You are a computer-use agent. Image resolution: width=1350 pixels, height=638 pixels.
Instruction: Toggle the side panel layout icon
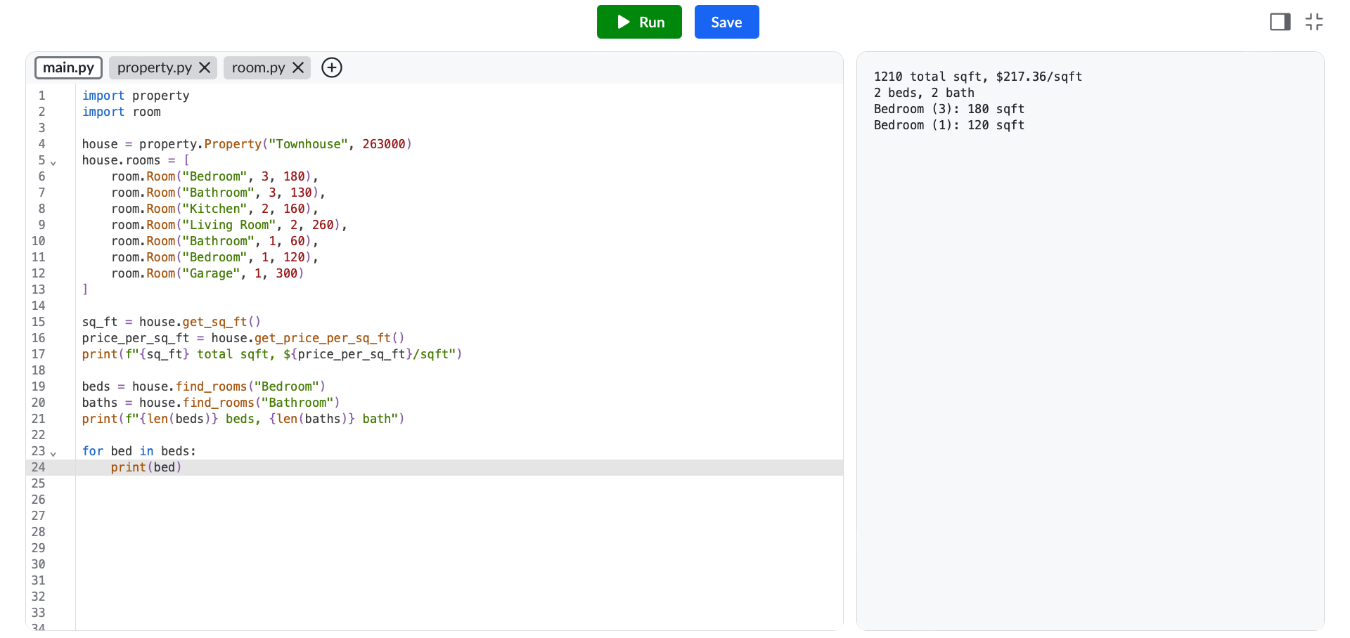click(1280, 22)
